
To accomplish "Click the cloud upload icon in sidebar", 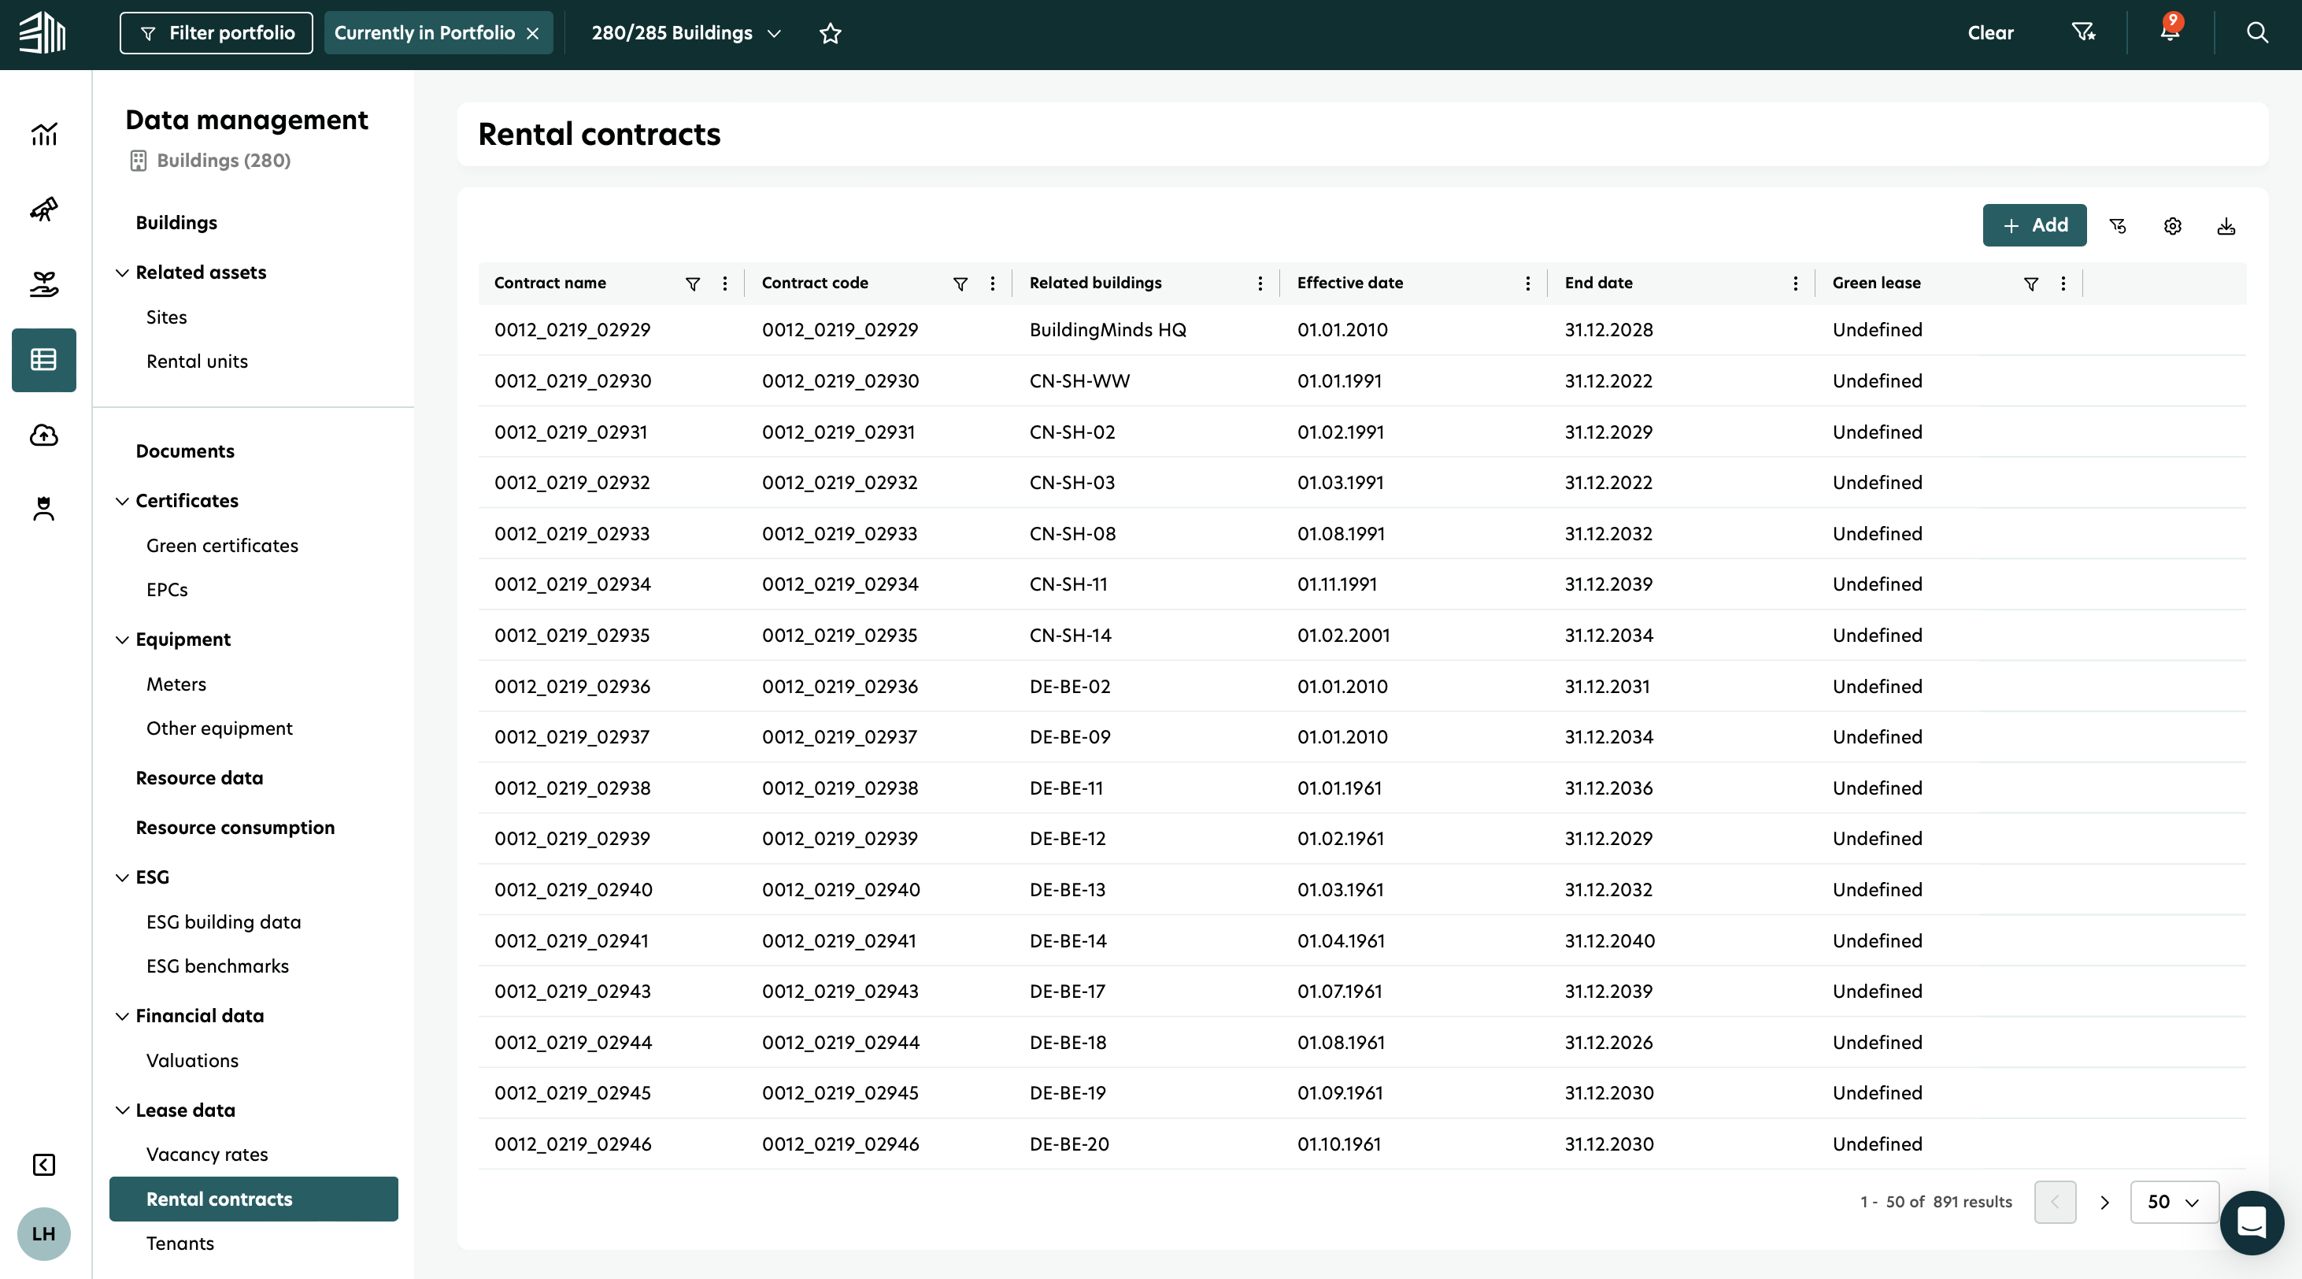I will [x=43, y=436].
